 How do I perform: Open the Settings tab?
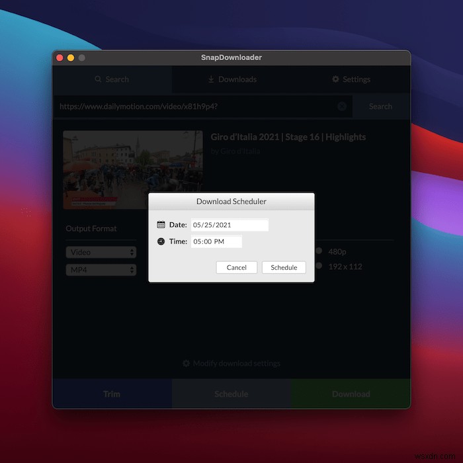(351, 79)
